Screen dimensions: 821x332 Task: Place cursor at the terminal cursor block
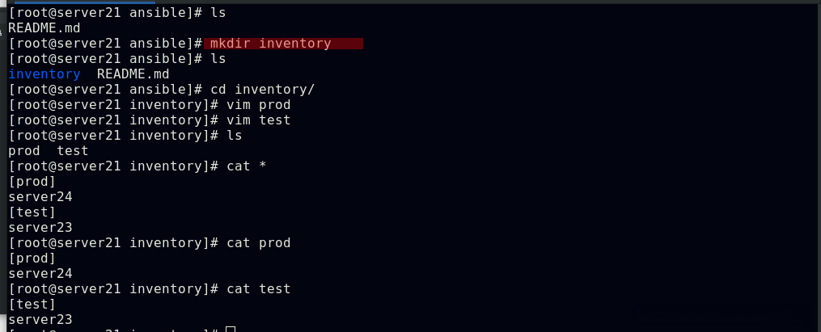point(231,330)
